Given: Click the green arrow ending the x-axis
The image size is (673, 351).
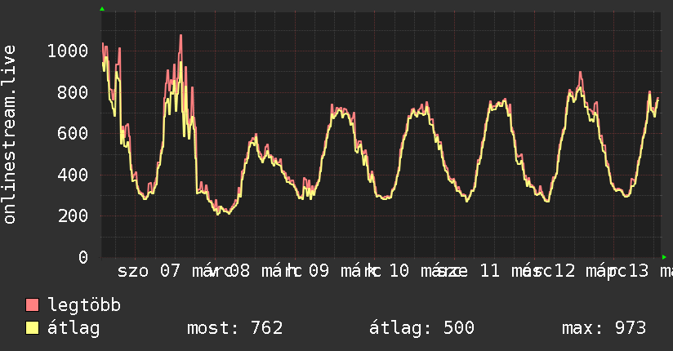Looking at the screenshot, I should pos(664,257).
